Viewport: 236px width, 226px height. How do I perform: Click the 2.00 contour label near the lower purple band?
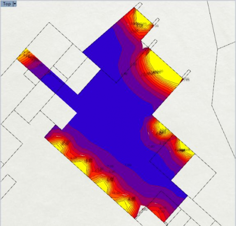click(110, 166)
